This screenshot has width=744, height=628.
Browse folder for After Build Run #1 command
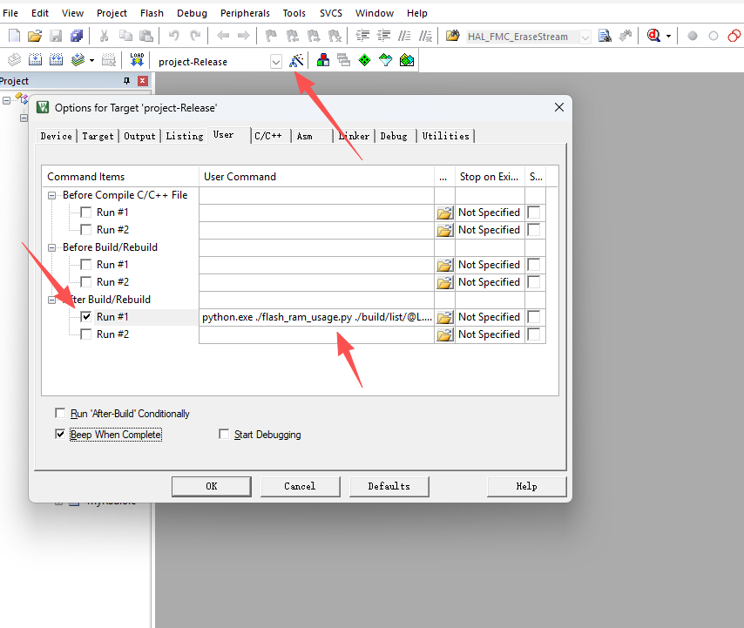444,317
